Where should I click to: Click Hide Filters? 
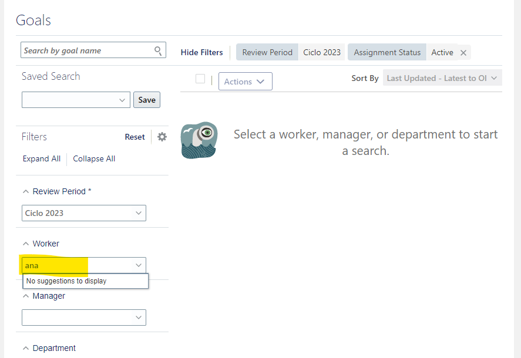click(201, 52)
